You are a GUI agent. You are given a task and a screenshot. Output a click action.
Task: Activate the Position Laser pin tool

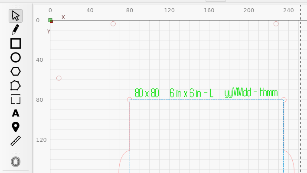[16, 127]
